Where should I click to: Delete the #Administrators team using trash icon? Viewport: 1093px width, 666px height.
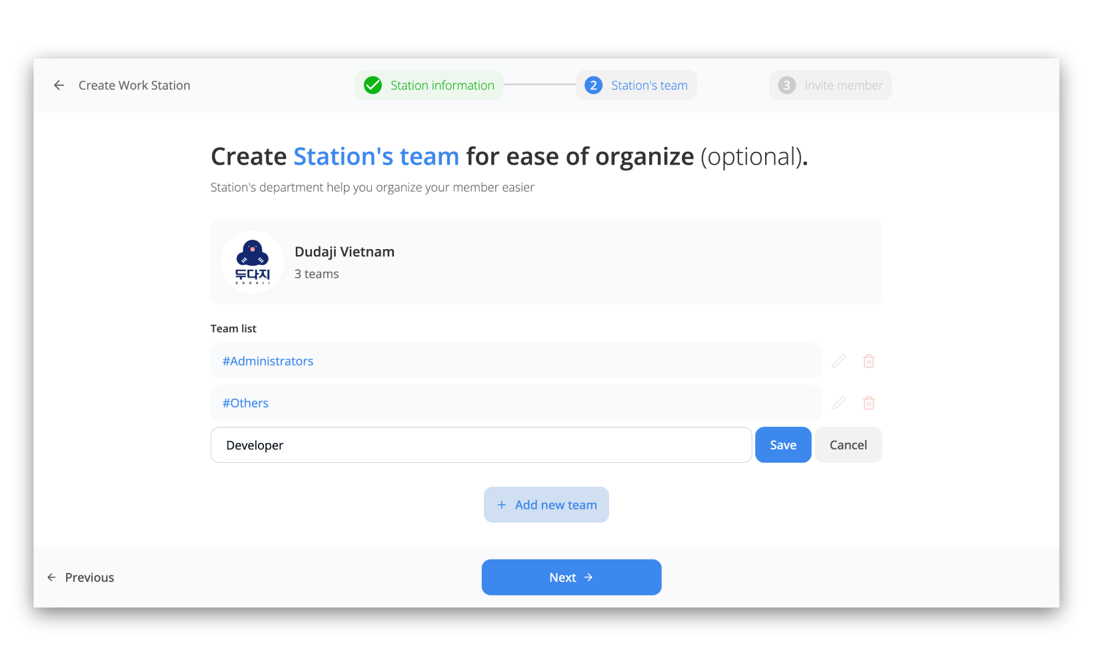click(868, 361)
